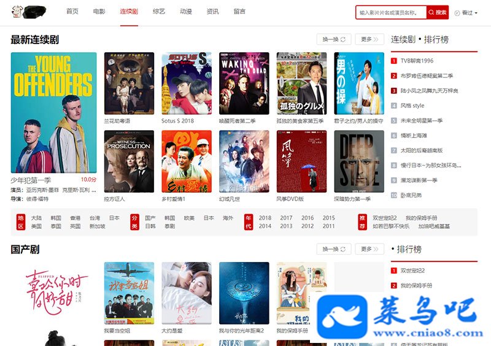Open ranking item 情断上海滩

pyautogui.click(x=414, y=136)
